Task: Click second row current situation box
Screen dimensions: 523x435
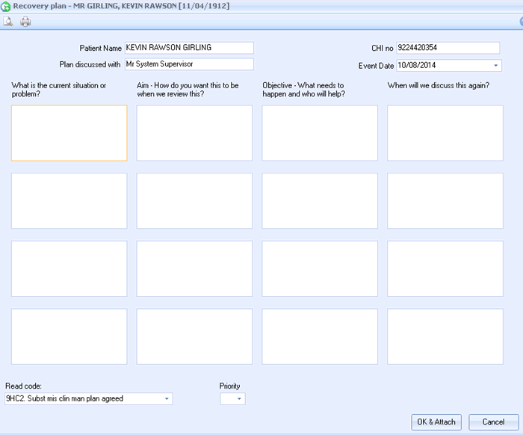Action: (x=69, y=200)
